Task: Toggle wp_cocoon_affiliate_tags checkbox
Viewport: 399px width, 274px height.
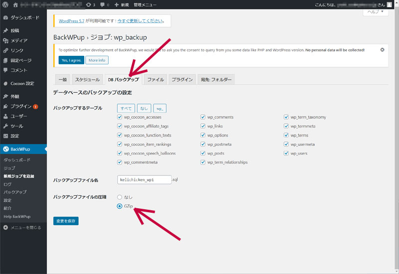Action: click(120, 126)
